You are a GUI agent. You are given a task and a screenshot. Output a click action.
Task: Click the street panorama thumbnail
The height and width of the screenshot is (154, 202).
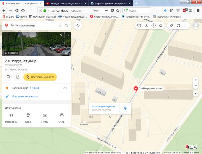pos(37,44)
